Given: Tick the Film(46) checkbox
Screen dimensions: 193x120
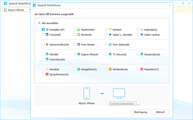Looking at the screenshot, I should click(43, 54).
